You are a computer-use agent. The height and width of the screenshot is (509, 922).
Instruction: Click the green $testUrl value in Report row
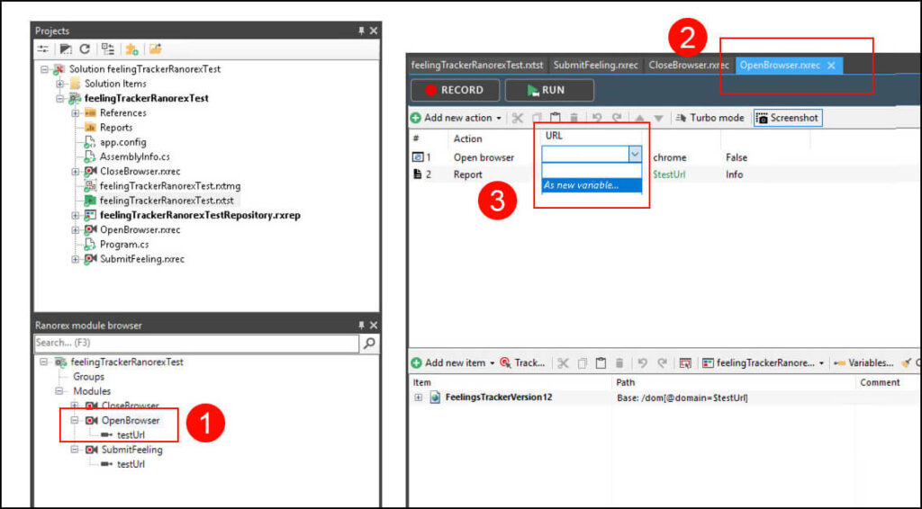click(669, 174)
